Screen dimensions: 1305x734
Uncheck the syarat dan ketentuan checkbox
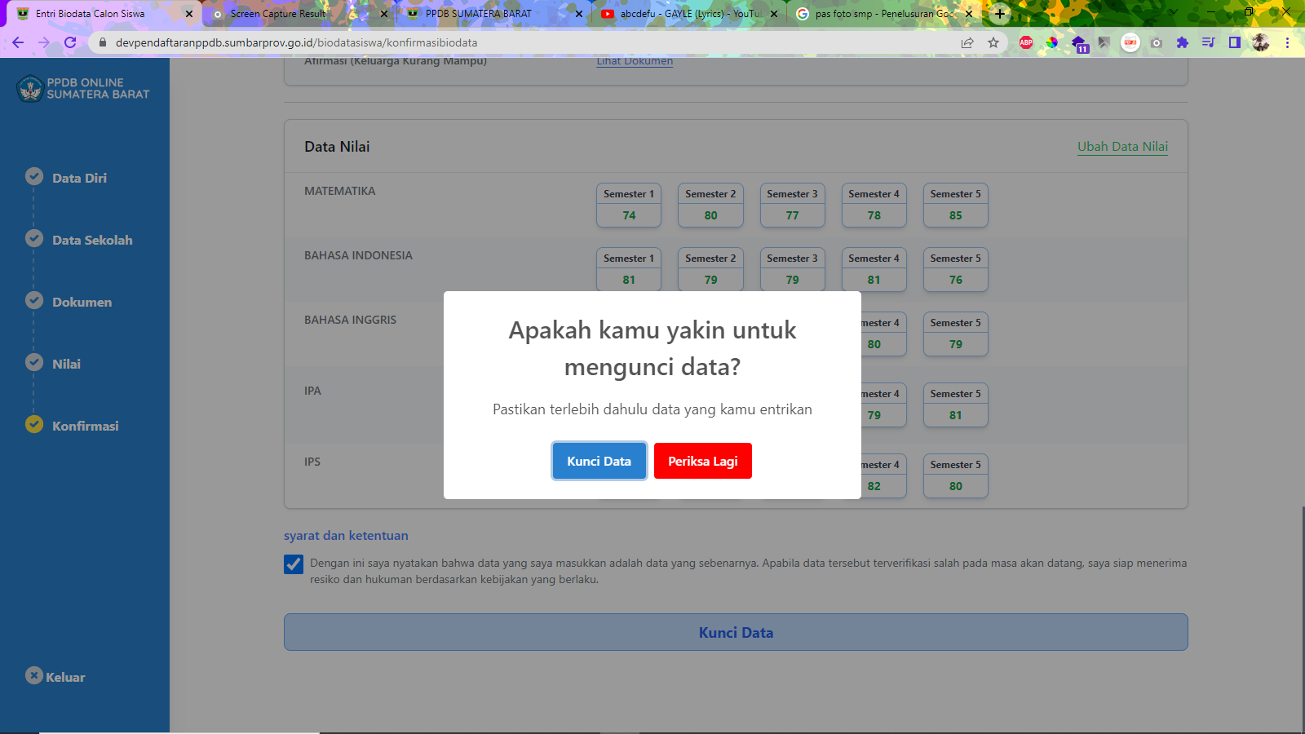pos(294,564)
